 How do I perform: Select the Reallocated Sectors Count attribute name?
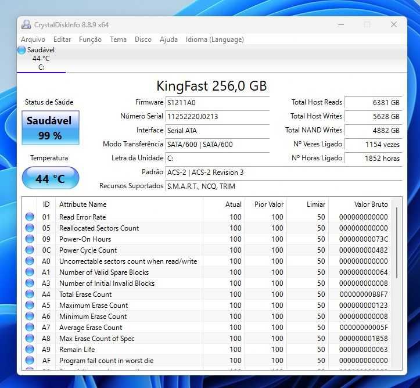point(99,228)
